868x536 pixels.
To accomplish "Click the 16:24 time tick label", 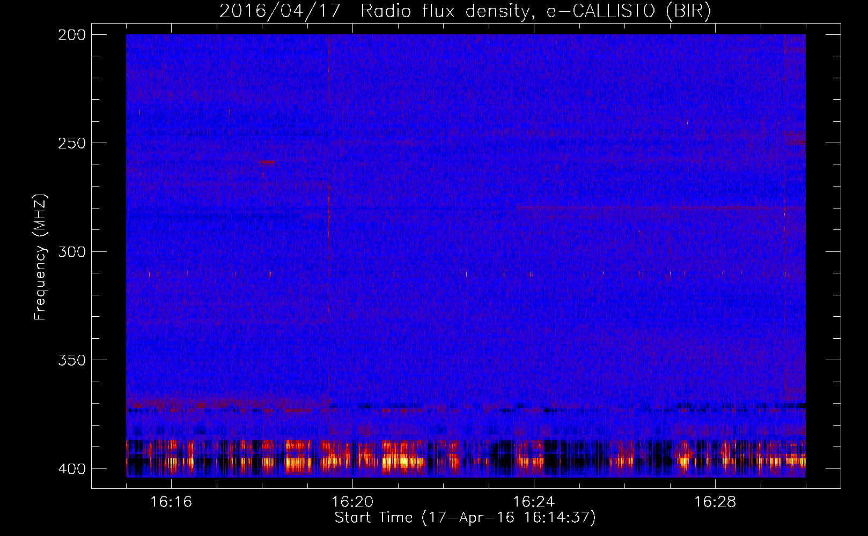I will coord(534,502).
